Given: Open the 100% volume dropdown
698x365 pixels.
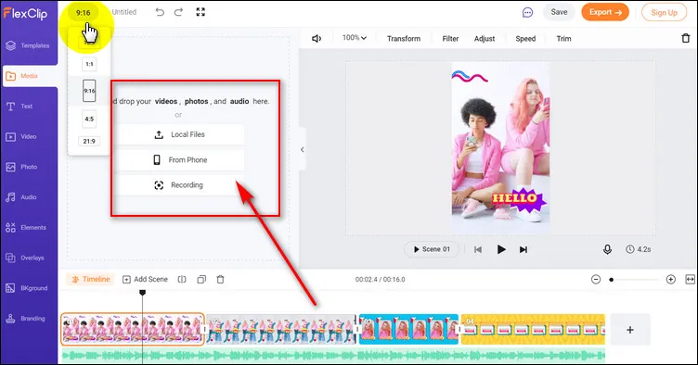Looking at the screenshot, I should (355, 38).
